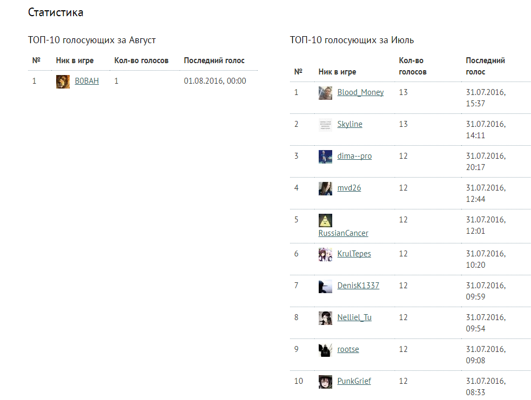This screenshot has width=531, height=400.
Task: Open the dima--pro nickname link
Action: (354, 156)
